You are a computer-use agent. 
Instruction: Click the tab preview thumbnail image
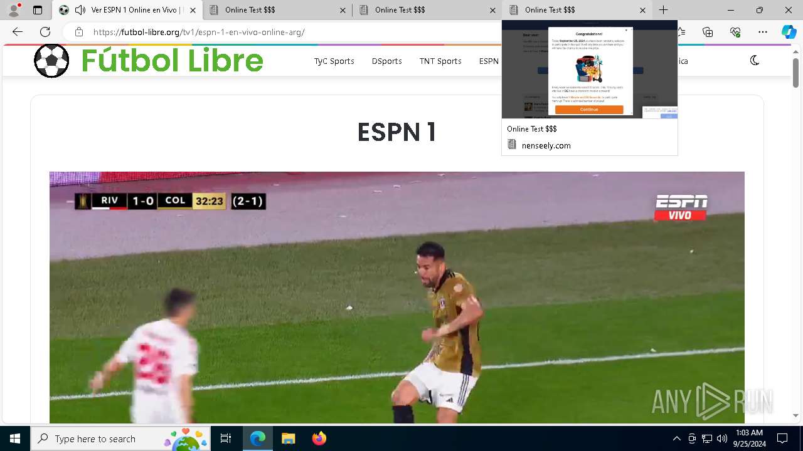(590, 70)
